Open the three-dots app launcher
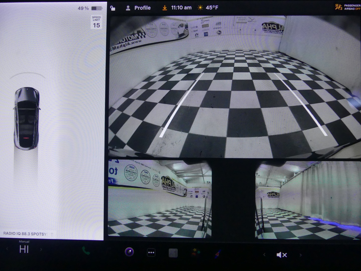Screen dimensions: 361x271 [x=151, y=253]
